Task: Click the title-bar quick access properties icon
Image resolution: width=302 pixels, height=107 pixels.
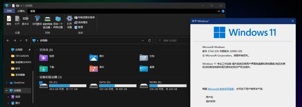Action: click(x=13, y=6)
